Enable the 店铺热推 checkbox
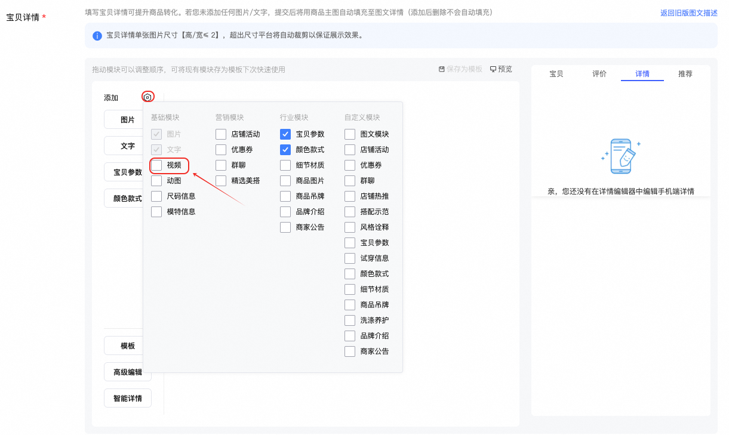Screen dimensions: 729x435 350,196
